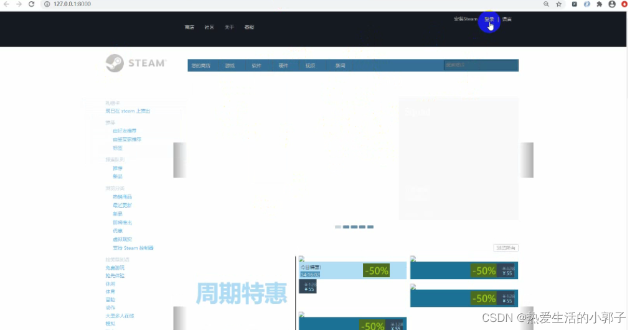Click the 周期特惠 heading text
Image resolution: width=635 pixels, height=330 pixels.
[242, 293]
